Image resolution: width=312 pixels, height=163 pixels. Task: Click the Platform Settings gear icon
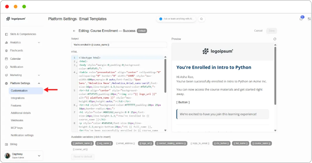coord(6,83)
